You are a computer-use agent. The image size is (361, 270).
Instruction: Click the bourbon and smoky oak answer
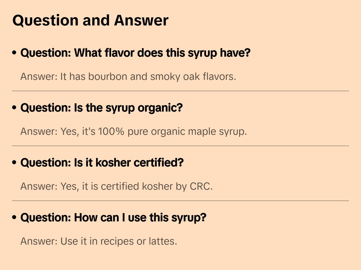pyautogui.click(x=128, y=77)
